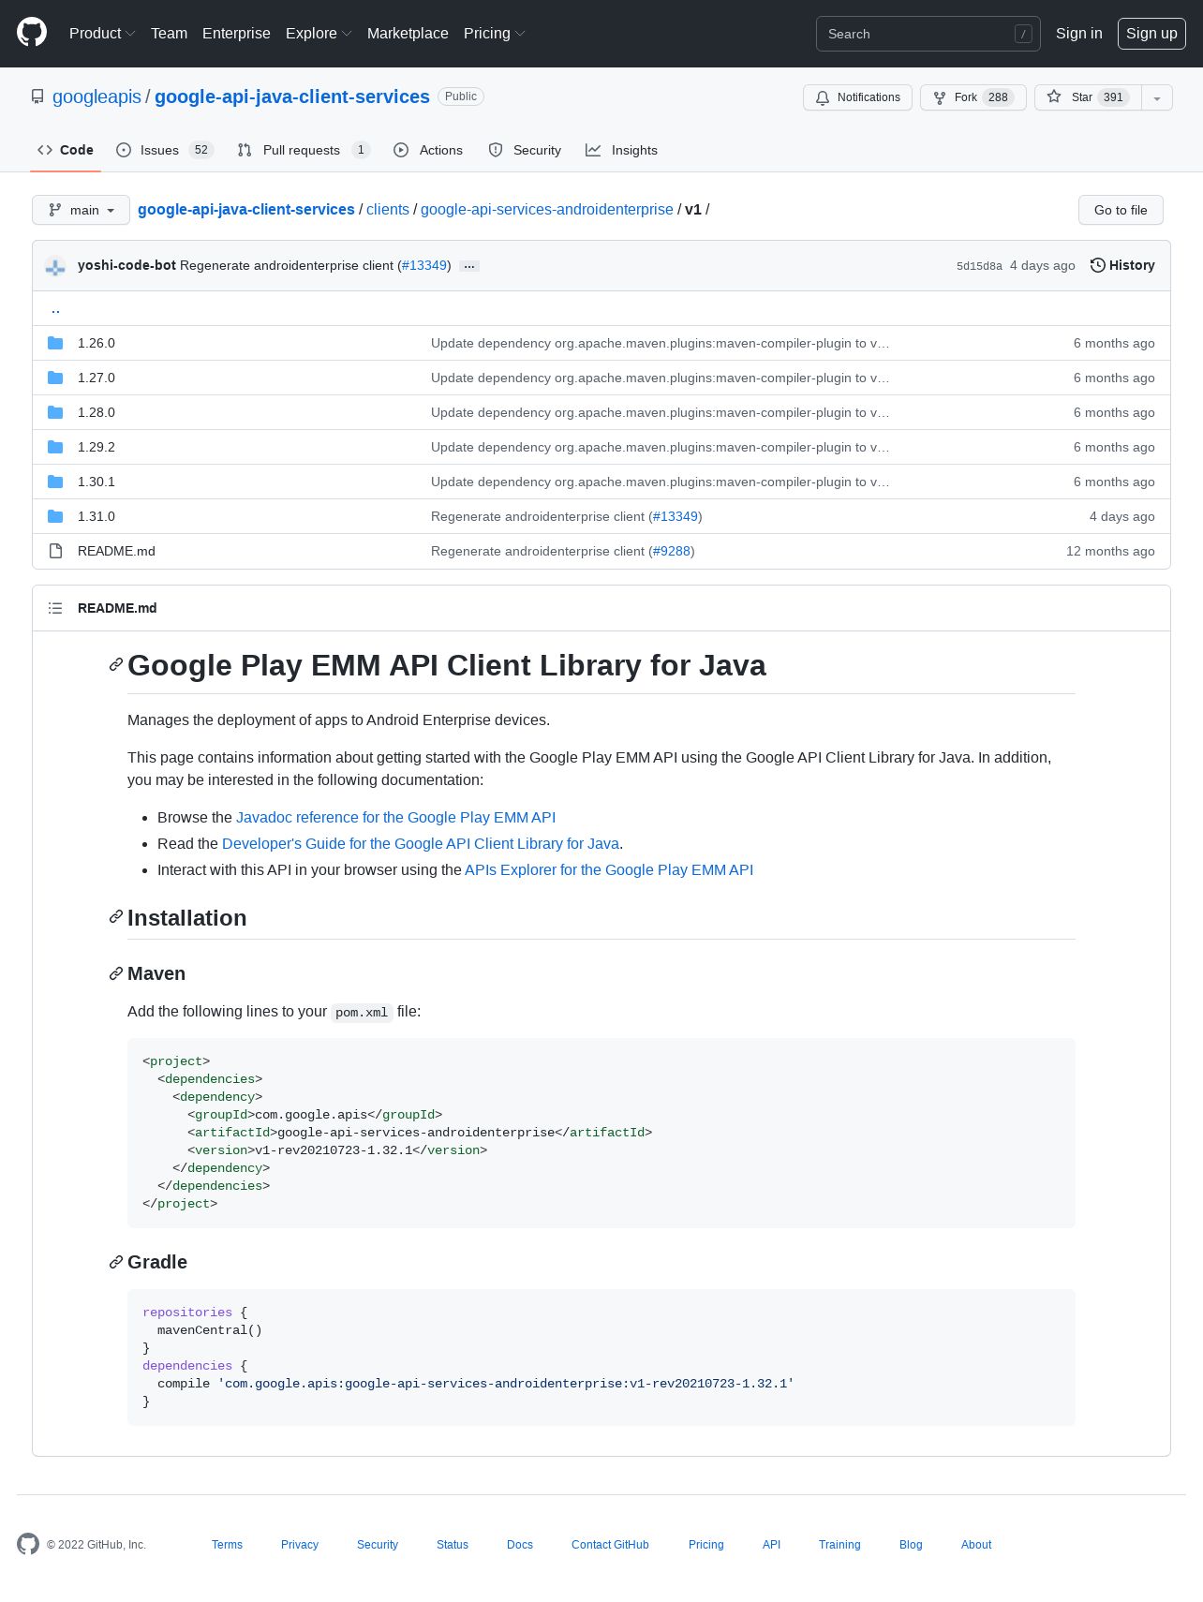Click the repository book icon beside googleapis
Screen dimensions: 1203x1602
[x=37, y=96]
